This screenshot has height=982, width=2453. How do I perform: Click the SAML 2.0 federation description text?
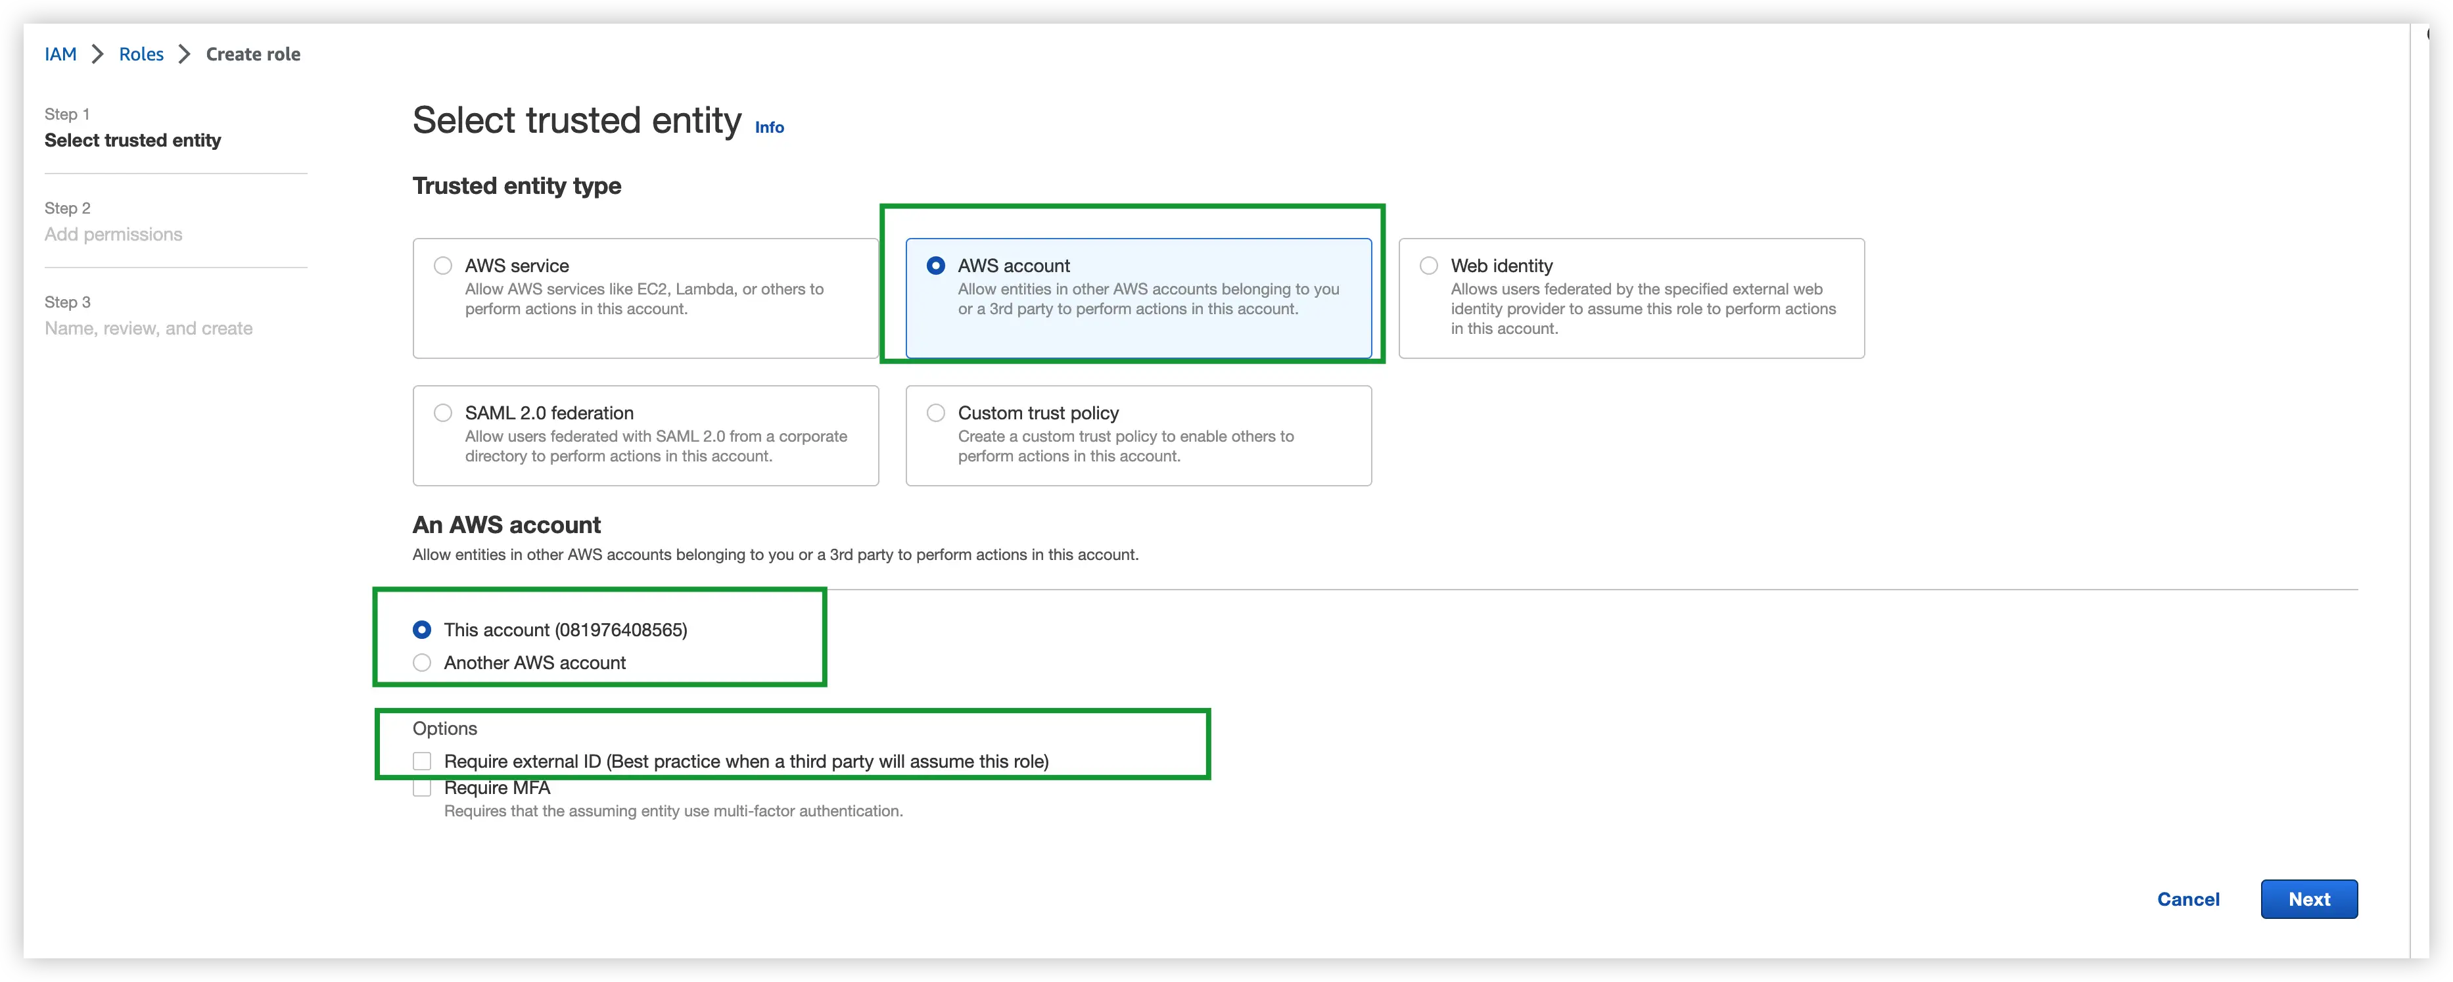click(x=655, y=446)
